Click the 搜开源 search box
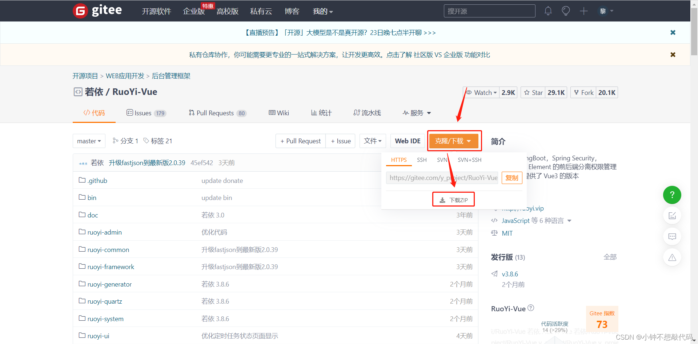This screenshot has height=344, width=698. point(489,11)
